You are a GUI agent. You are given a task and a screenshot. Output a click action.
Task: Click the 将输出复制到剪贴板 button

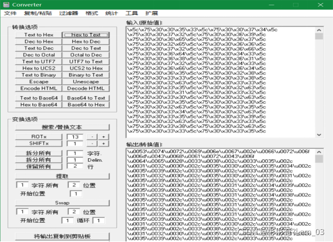tap(62, 236)
